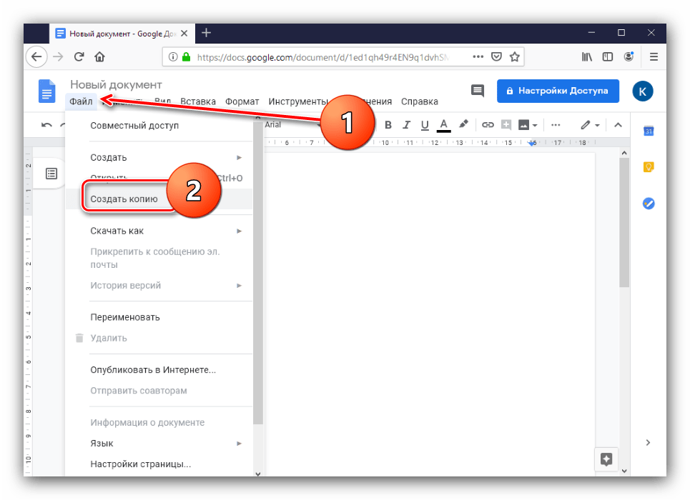
Task: Expand the История версий submenu
Action: coord(159,286)
